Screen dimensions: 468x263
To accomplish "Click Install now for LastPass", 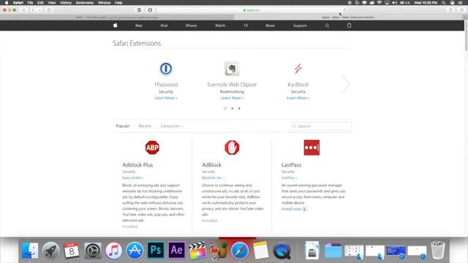I will pos(294,209).
